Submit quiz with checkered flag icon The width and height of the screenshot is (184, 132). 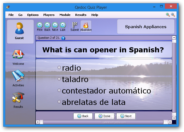coord(75,25)
